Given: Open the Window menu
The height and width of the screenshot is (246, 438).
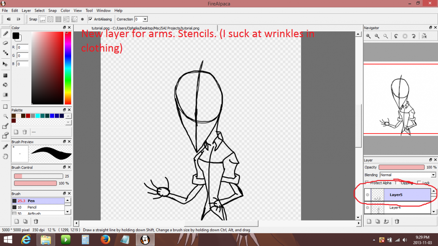Looking at the screenshot, I should click(103, 11).
